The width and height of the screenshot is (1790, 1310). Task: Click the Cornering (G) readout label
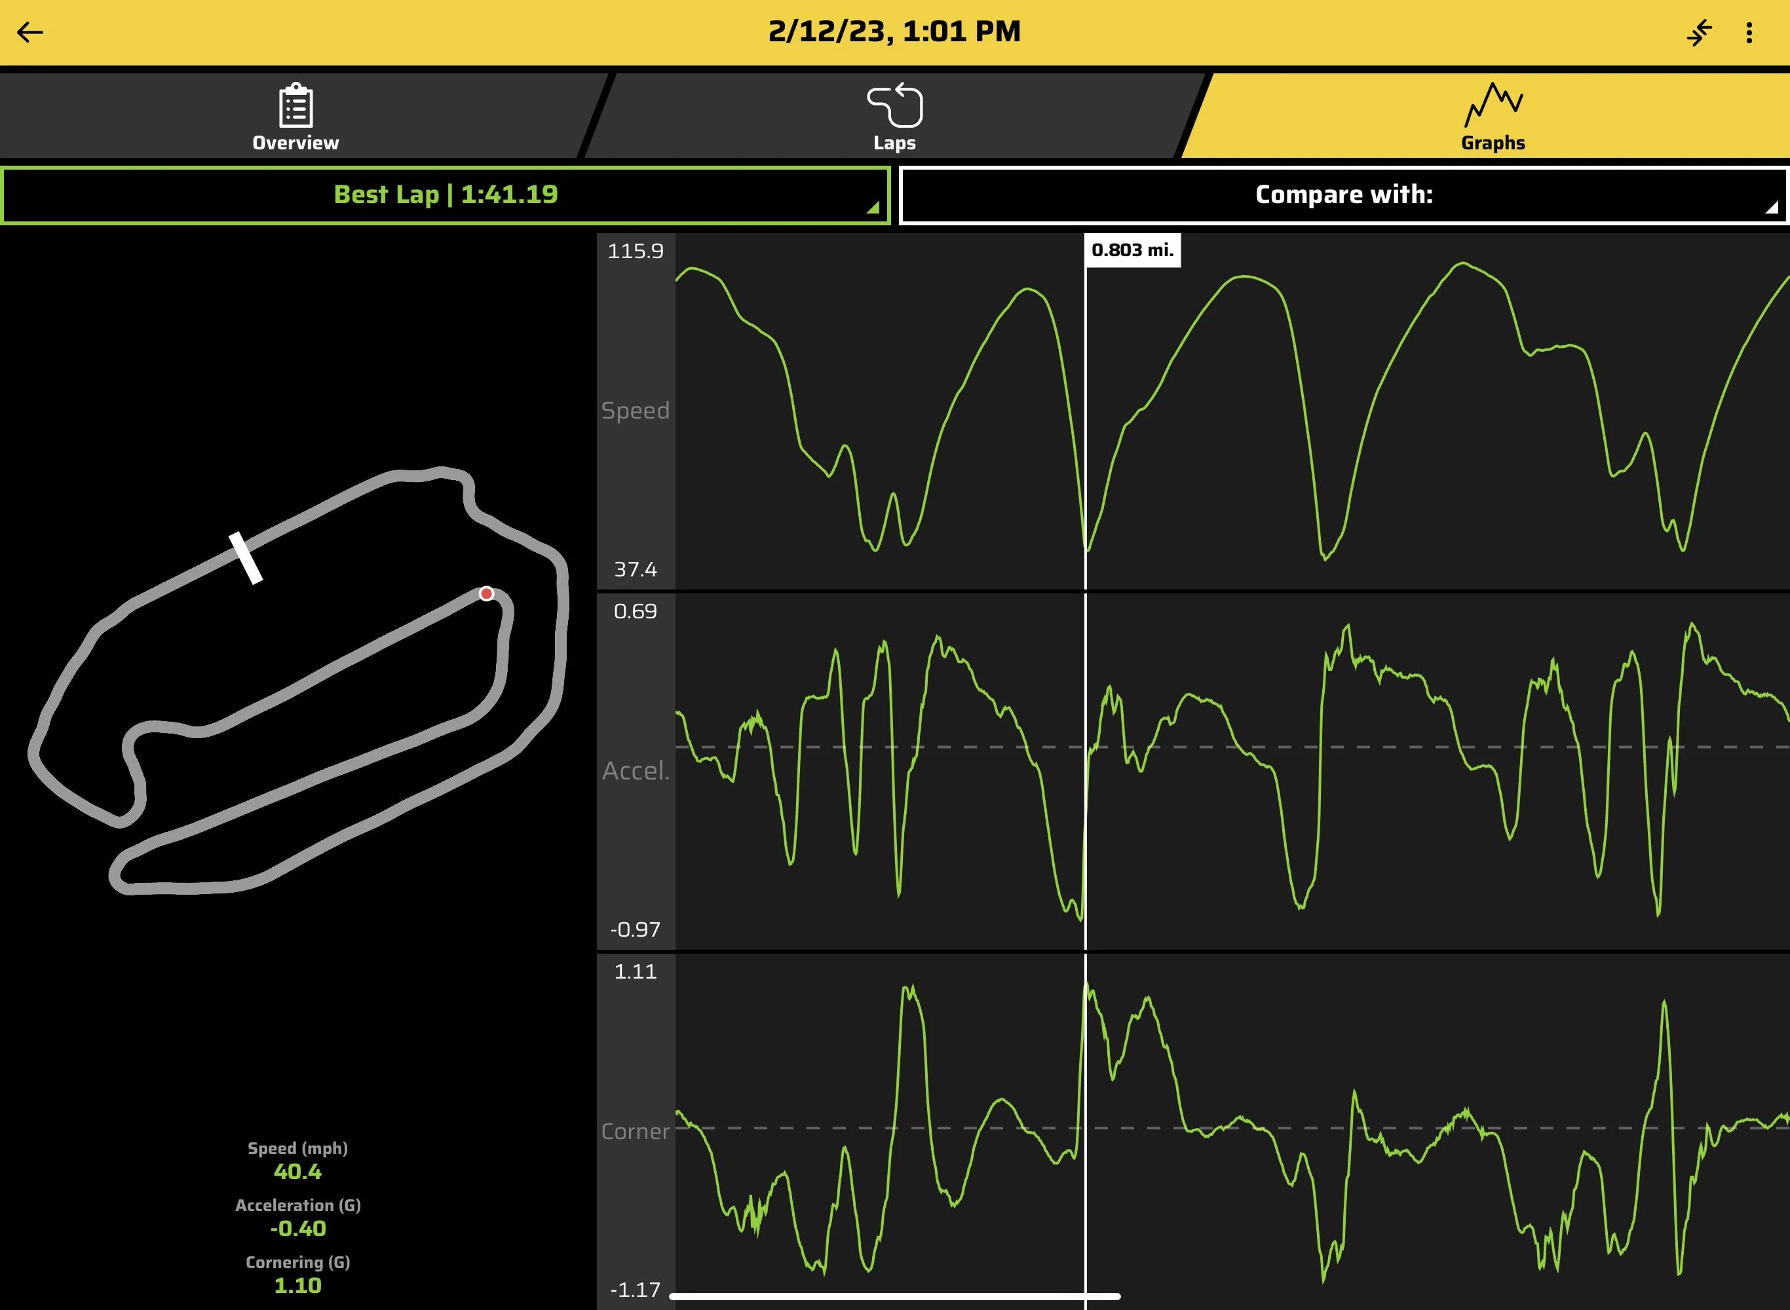pyautogui.click(x=297, y=1262)
